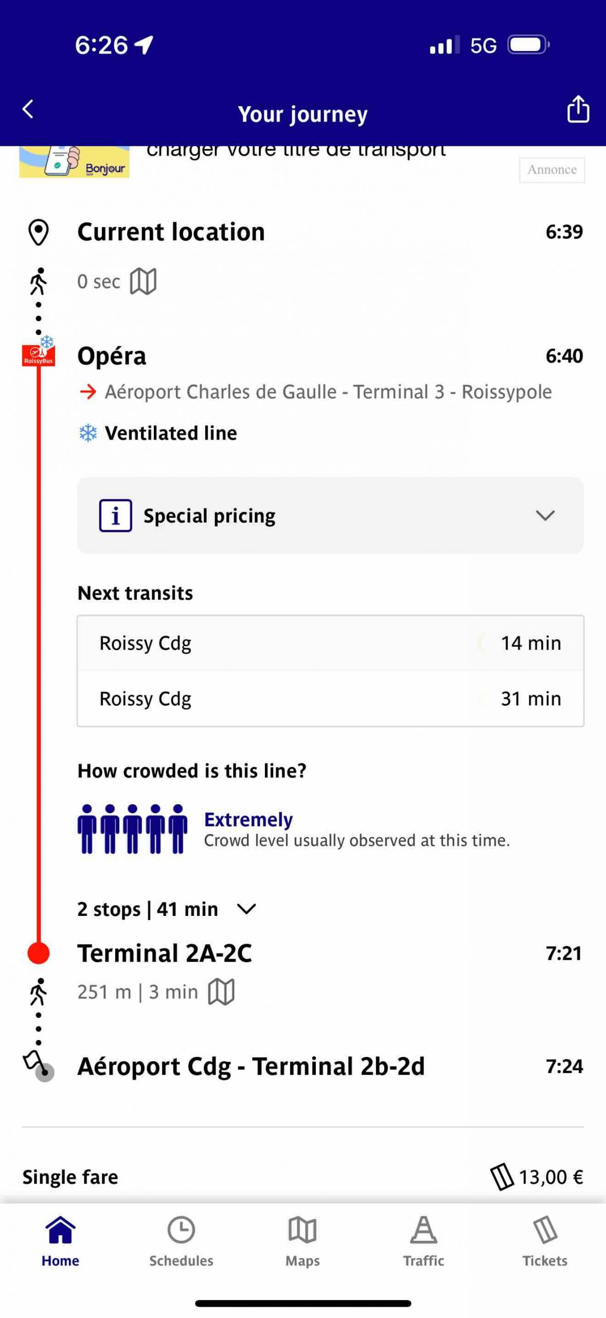This screenshot has height=1318, width=606.
Task: Tap the Bonjour ad banner
Action: click(75, 162)
